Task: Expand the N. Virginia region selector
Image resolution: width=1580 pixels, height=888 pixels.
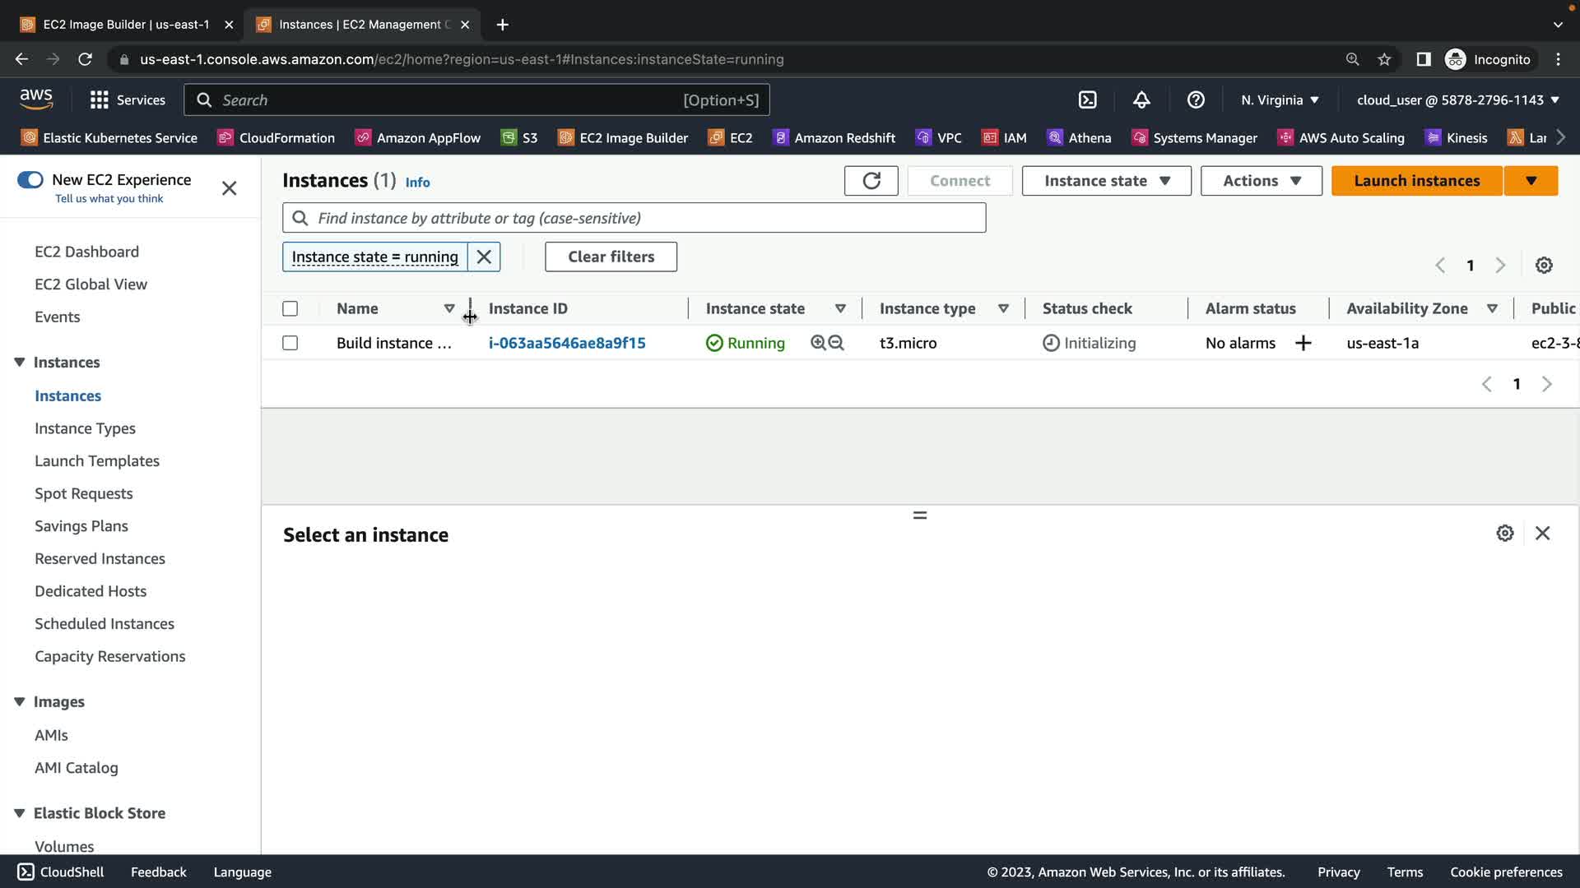Action: coord(1280,100)
